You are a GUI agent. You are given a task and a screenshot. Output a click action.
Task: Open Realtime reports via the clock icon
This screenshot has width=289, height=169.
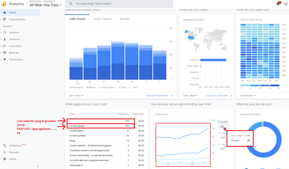(x=5, y=33)
